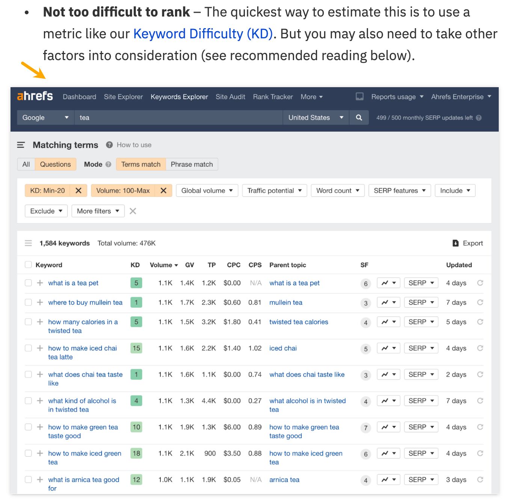This screenshot has height=502, width=510.
Task: Click the 'How to use' help icon
Action: (109, 145)
